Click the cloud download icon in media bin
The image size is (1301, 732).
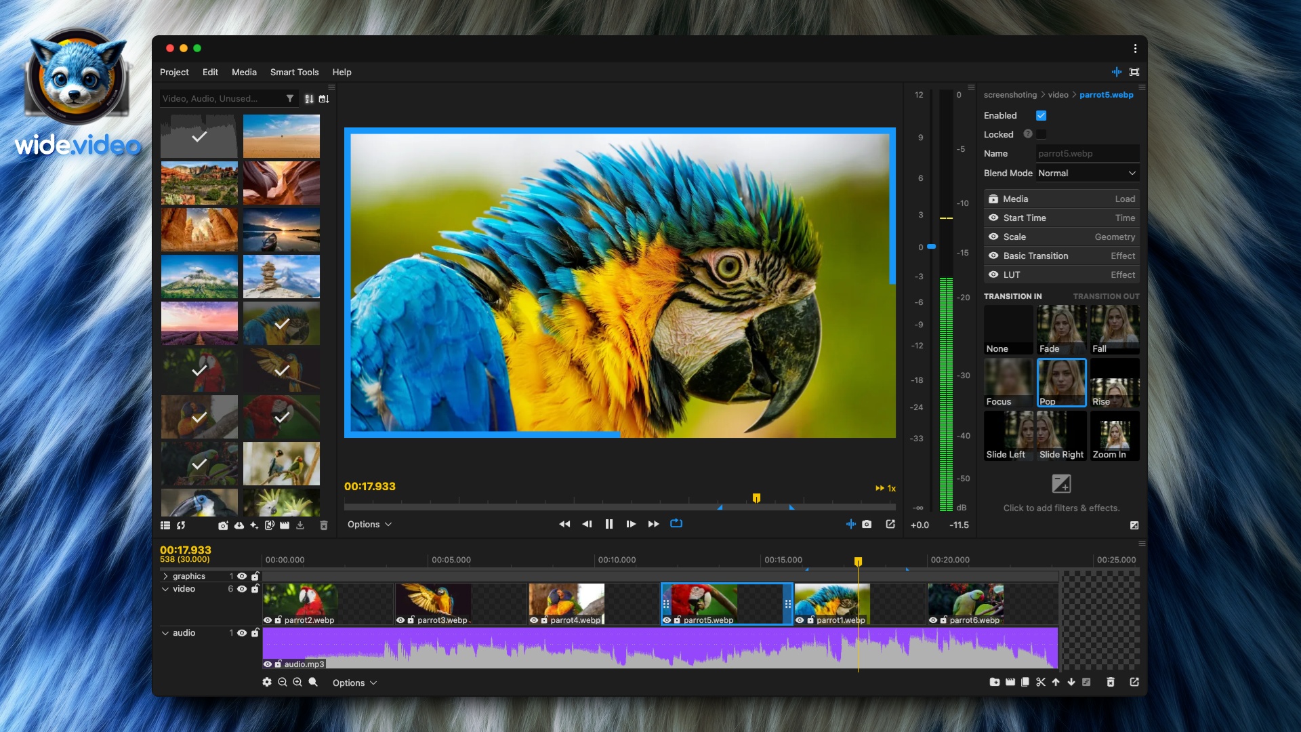[x=239, y=525]
